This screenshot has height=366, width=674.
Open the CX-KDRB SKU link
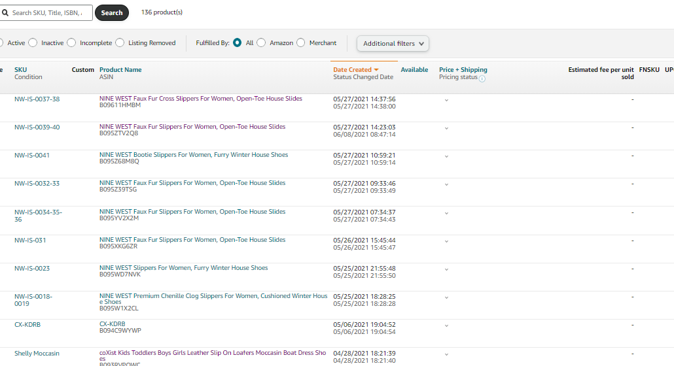click(x=27, y=325)
